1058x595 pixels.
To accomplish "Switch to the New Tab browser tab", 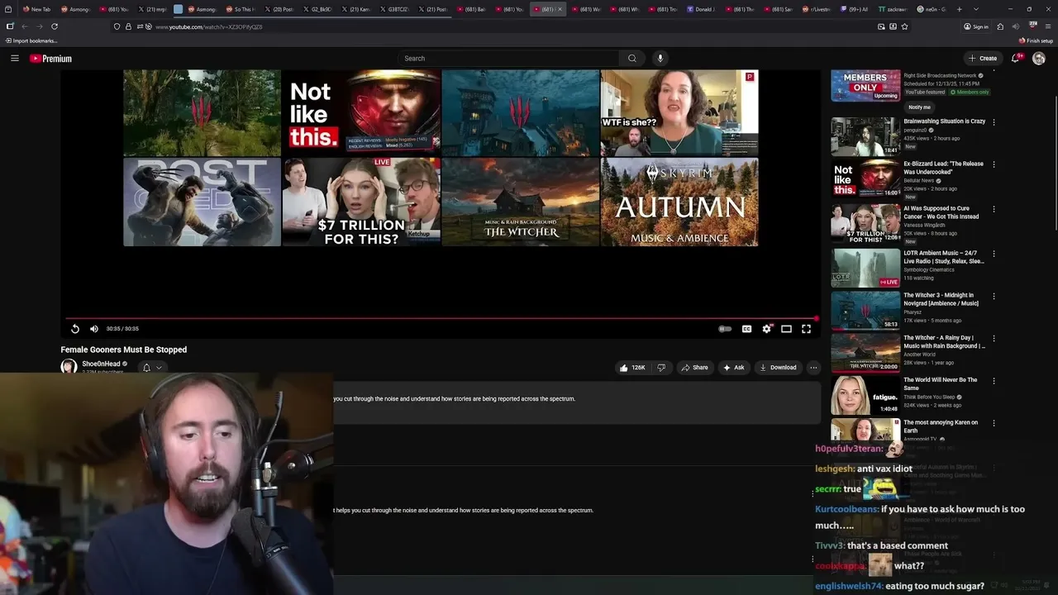I will click(x=37, y=9).
